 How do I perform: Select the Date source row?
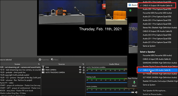pos(63,67)
